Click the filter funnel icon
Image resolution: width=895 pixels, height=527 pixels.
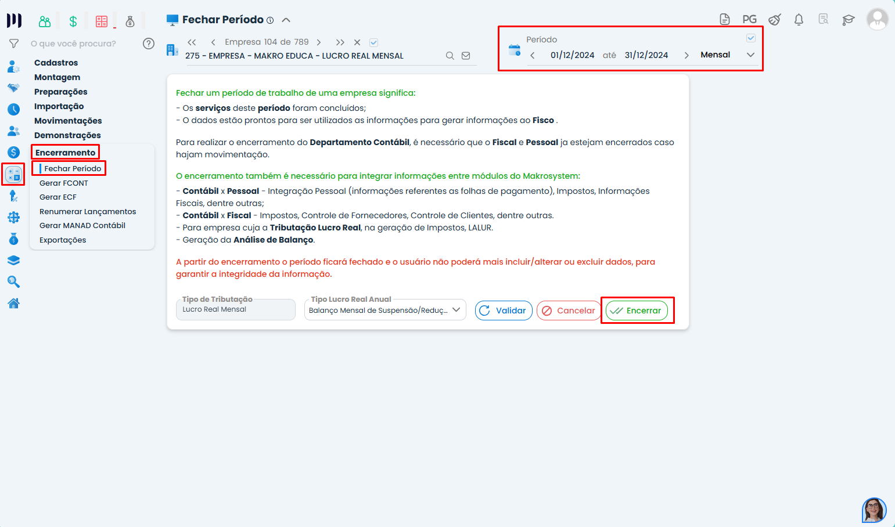[x=14, y=44]
